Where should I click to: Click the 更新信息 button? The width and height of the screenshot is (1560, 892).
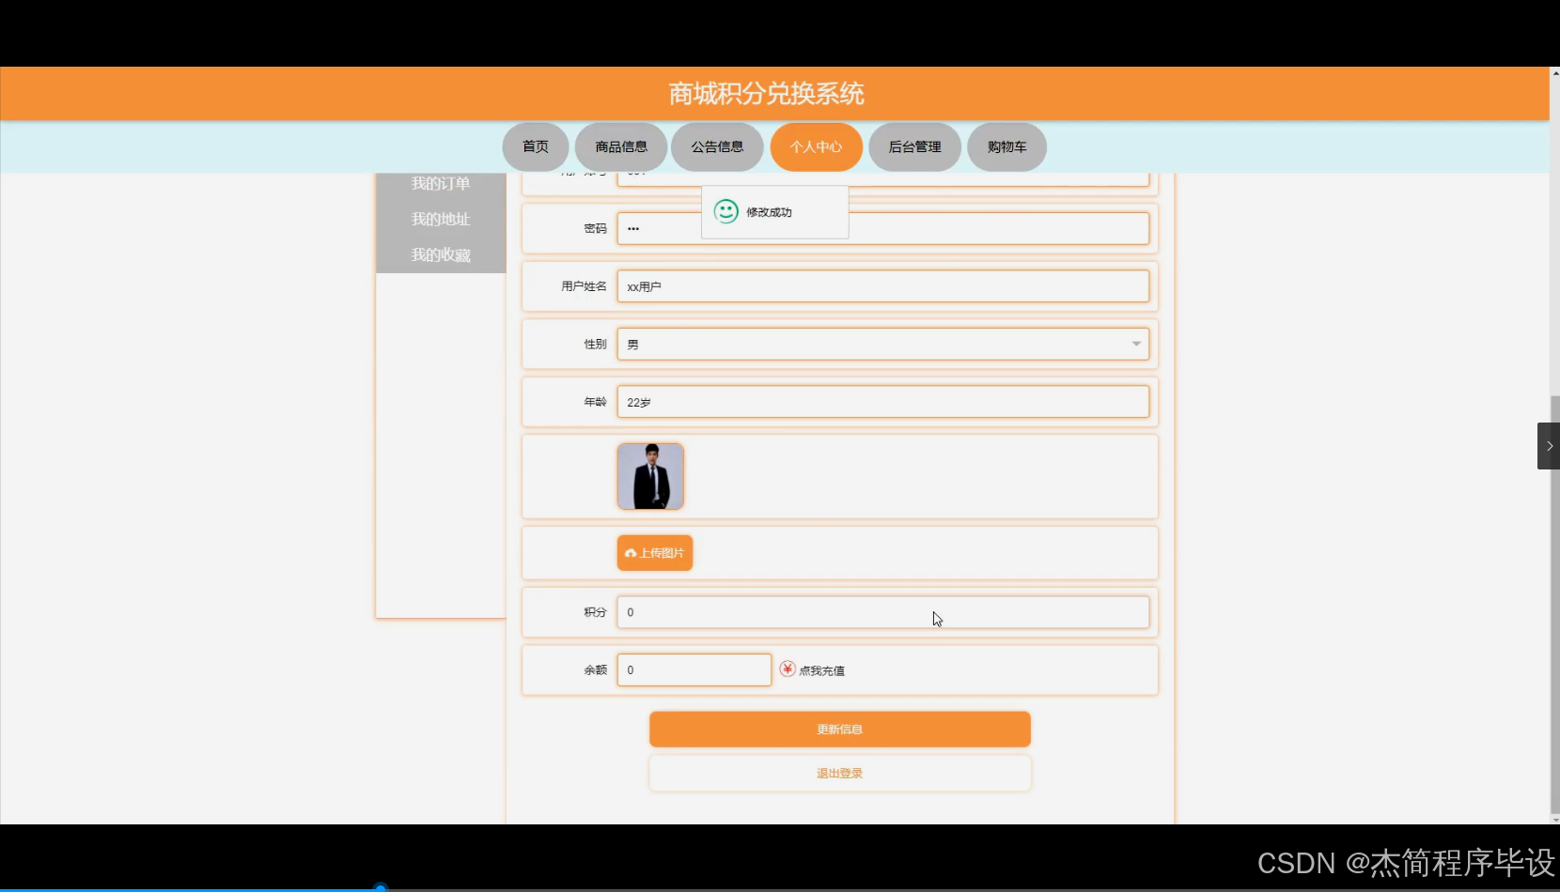pyautogui.click(x=840, y=730)
